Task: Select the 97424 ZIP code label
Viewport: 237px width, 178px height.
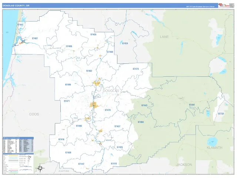Action: 125,43
